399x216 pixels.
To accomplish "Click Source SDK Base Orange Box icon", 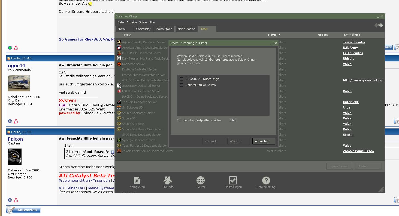I will [x=119, y=129].
